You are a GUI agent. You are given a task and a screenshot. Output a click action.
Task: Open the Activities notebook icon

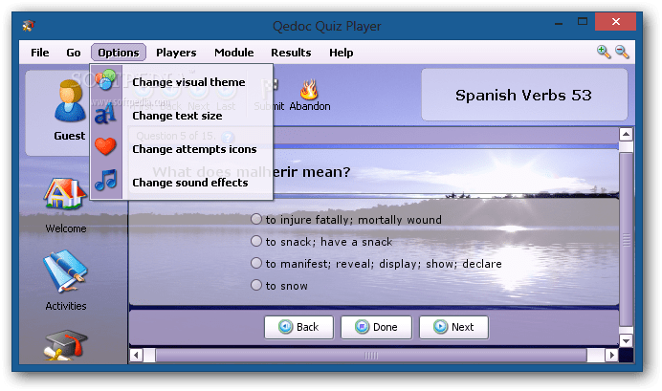click(x=65, y=272)
